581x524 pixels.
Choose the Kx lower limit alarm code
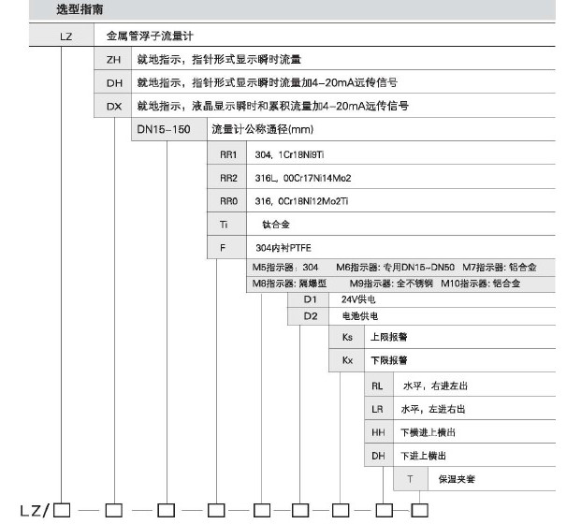pos(347,359)
